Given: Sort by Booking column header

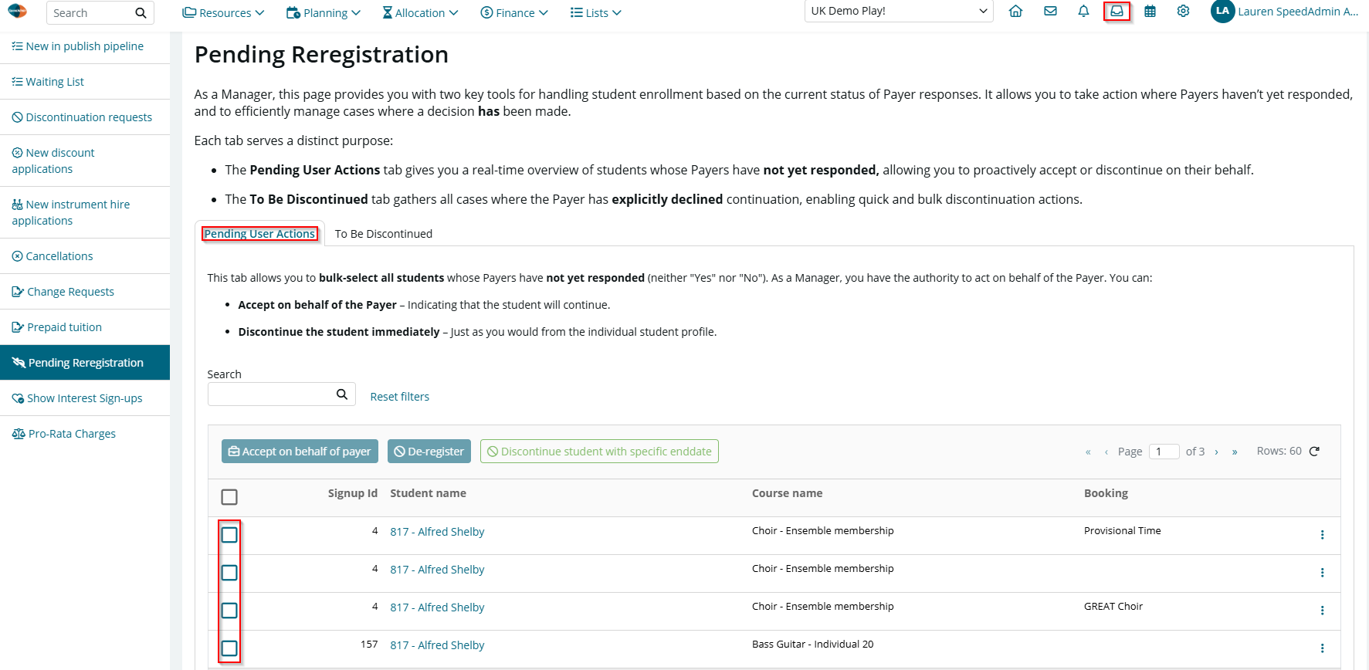Looking at the screenshot, I should pos(1106,493).
